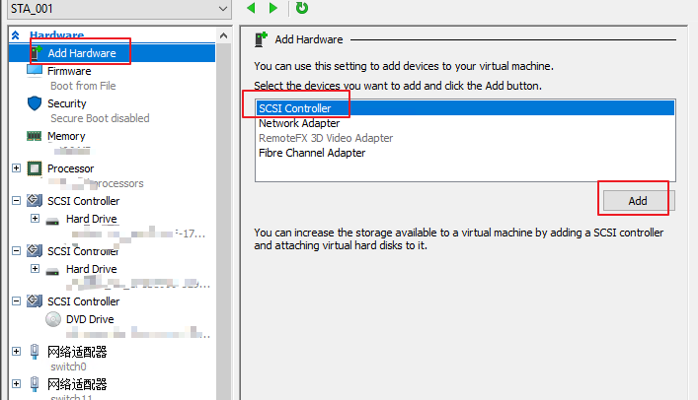Expand the switch0 network adapter node
The image size is (698, 400).
17,351
